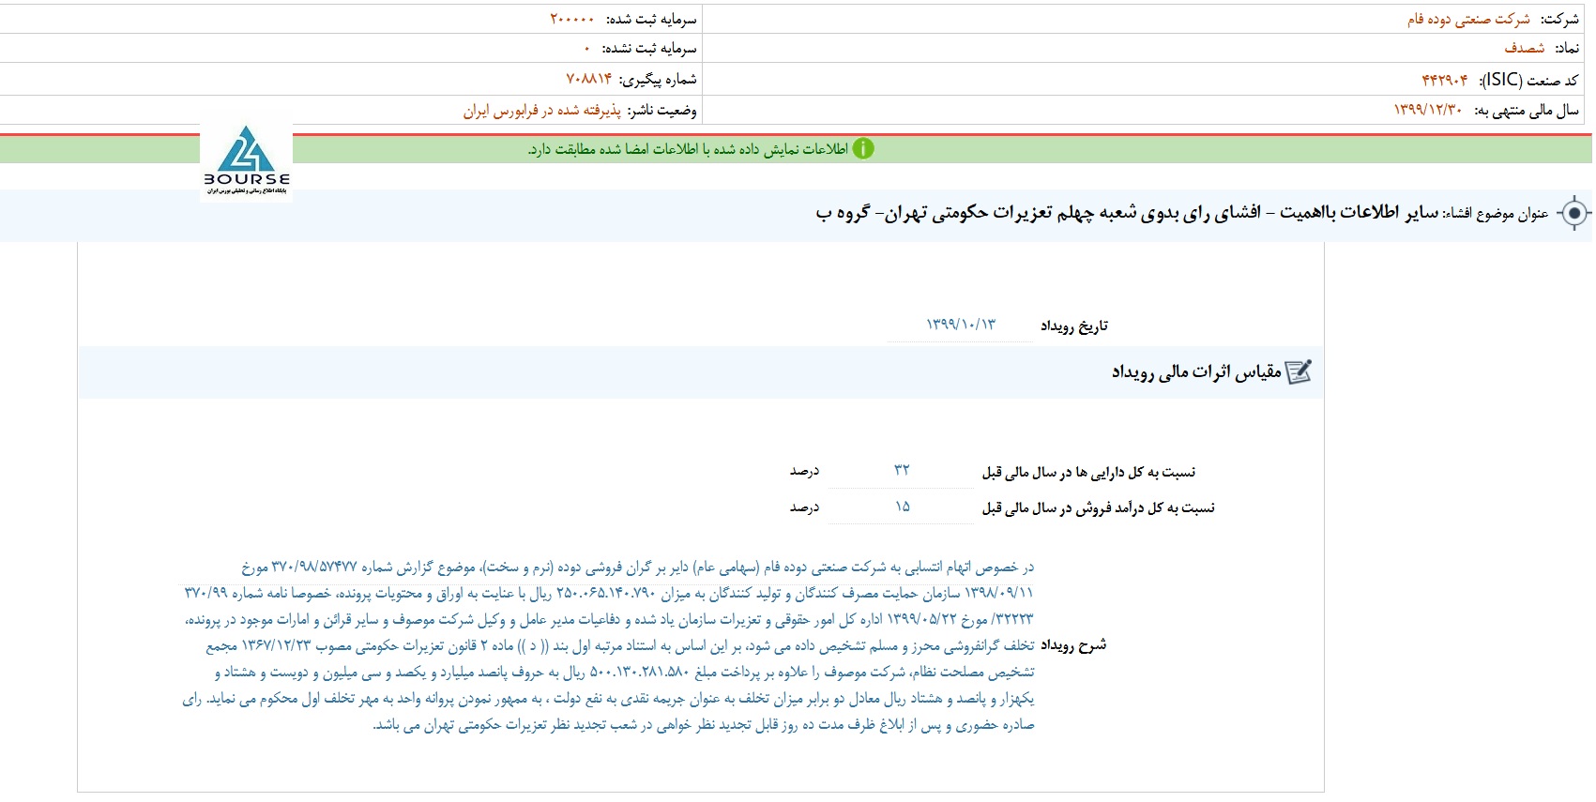Image resolution: width=1596 pixels, height=802 pixels.
Task: Click the شماره پیگیری label
Action: pos(659,79)
